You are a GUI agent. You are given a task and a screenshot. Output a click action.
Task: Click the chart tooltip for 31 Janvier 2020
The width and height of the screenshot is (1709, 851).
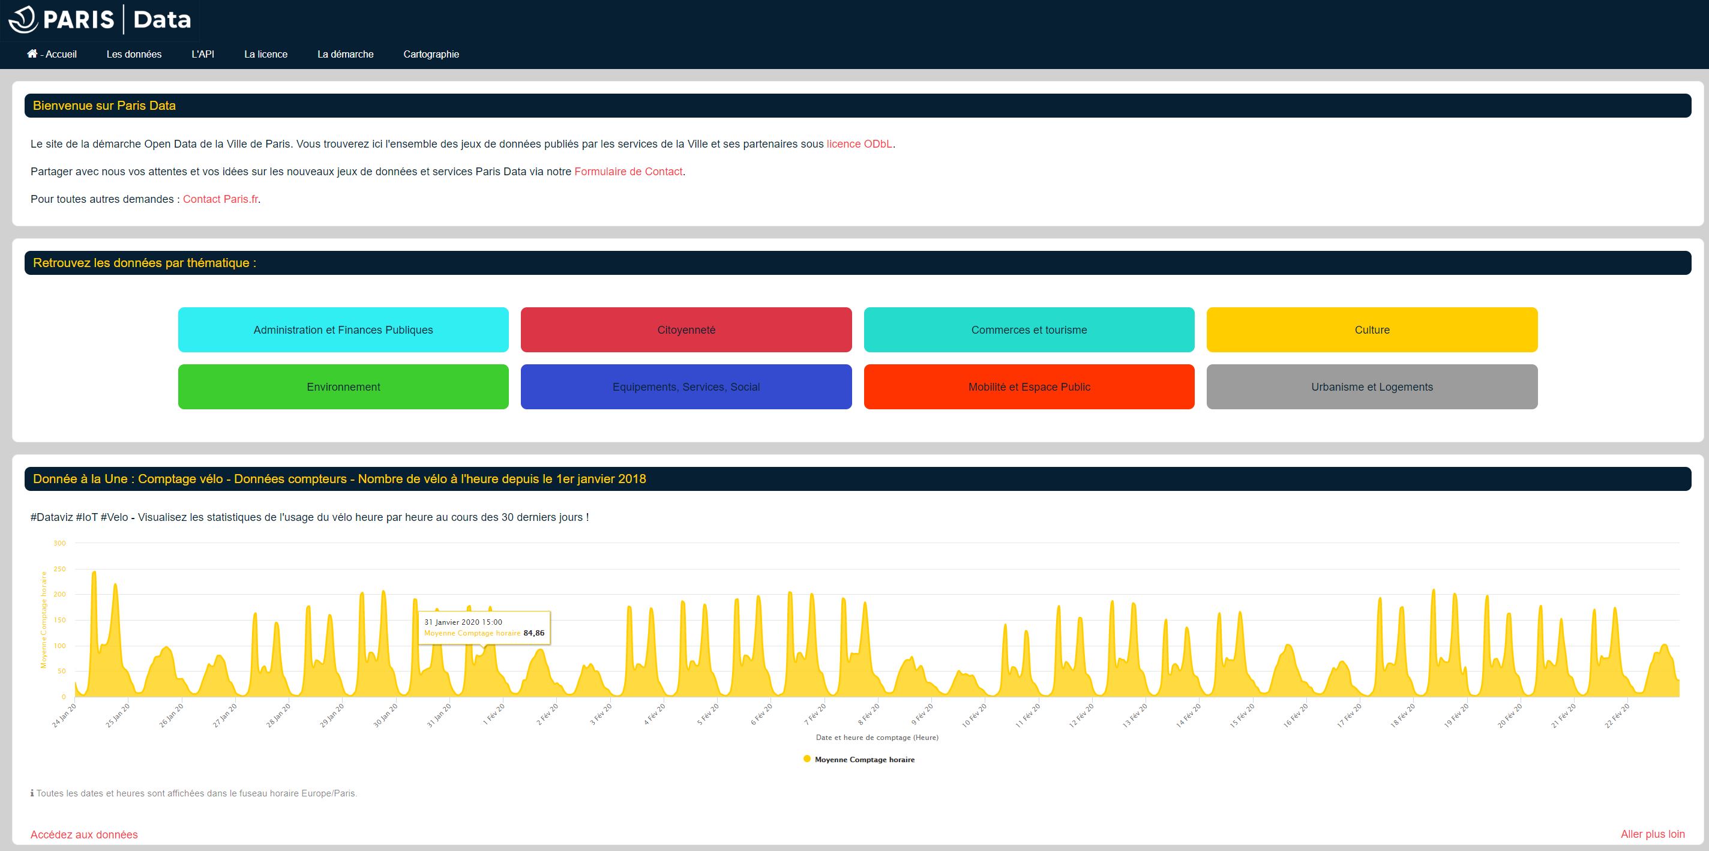[484, 628]
